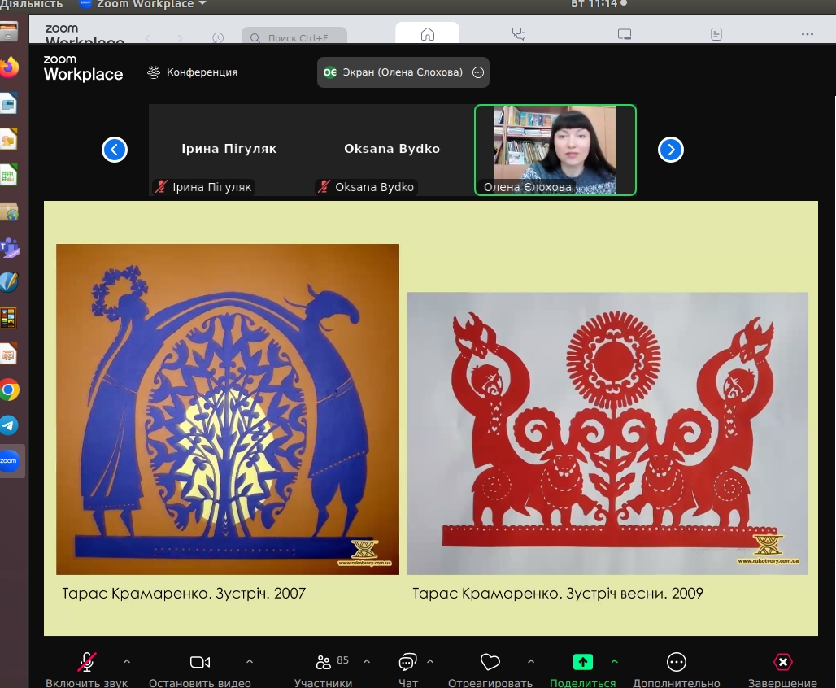The image size is (836, 688).
Task: Click the Экран (Олена Єлохова) share indicator
Action: click(403, 72)
